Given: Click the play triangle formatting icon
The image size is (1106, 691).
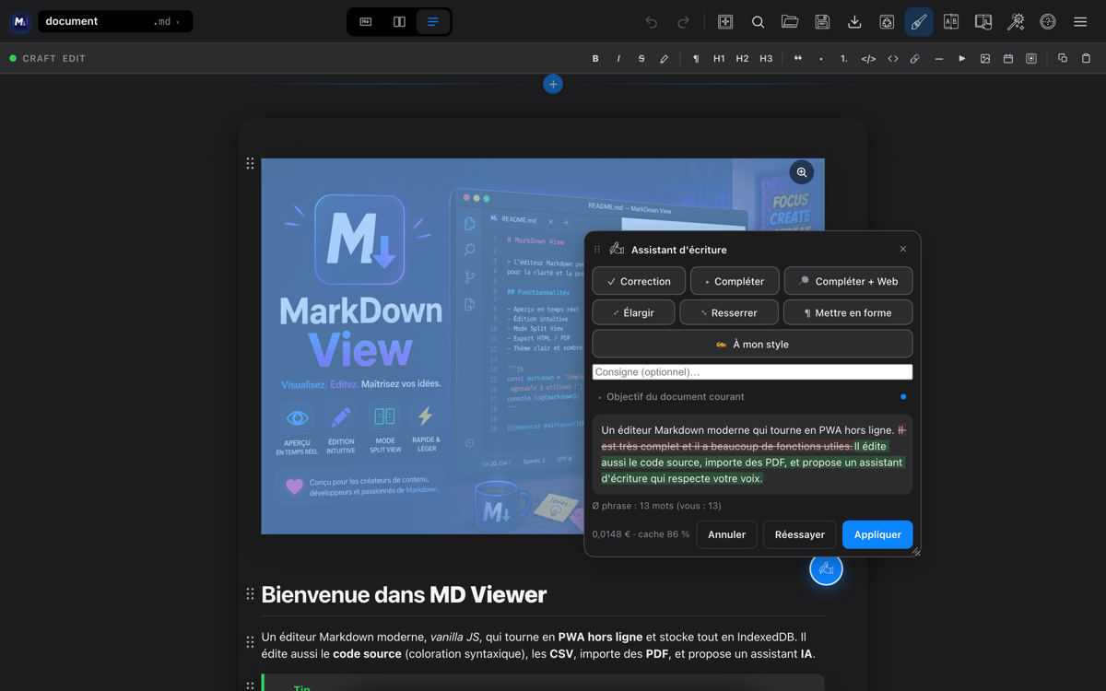Looking at the screenshot, I should (961, 58).
